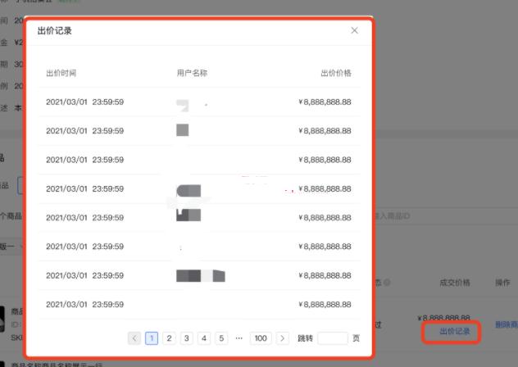518x367 pixels.
Task: Click the 用户名称 column header
Action: 192,73
